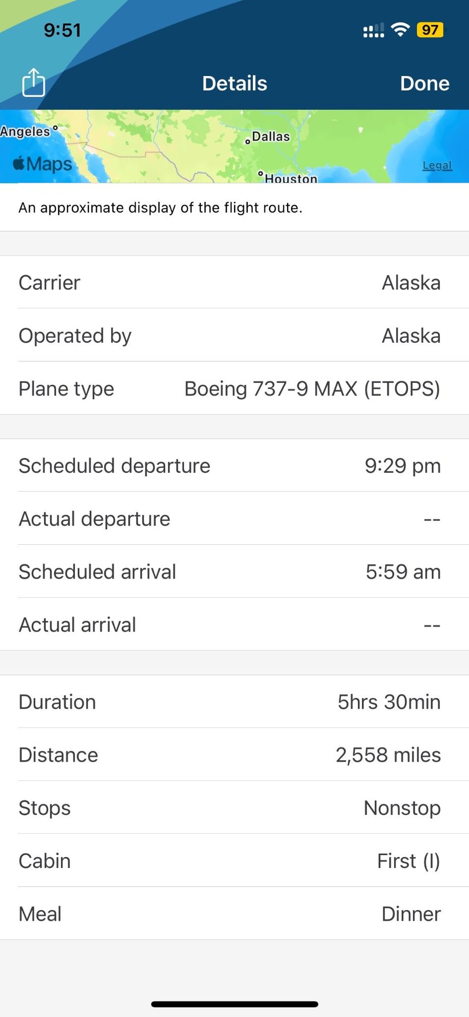
Task: Tap the Plane type Boeing 737-9 row
Action: pos(234,389)
